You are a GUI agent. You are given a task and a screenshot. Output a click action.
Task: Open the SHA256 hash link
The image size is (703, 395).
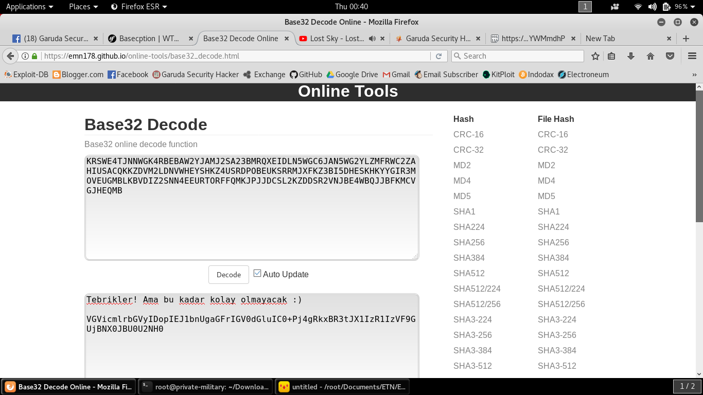click(x=469, y=242)
